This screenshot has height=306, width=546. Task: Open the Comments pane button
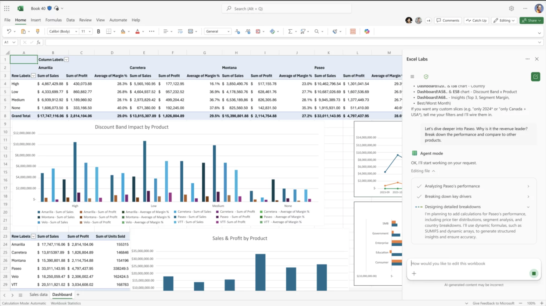tap(447, 20)
